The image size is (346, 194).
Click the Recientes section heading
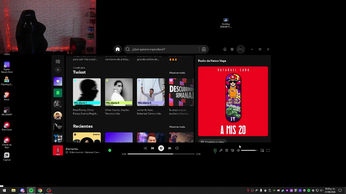(x=83, y=126)
